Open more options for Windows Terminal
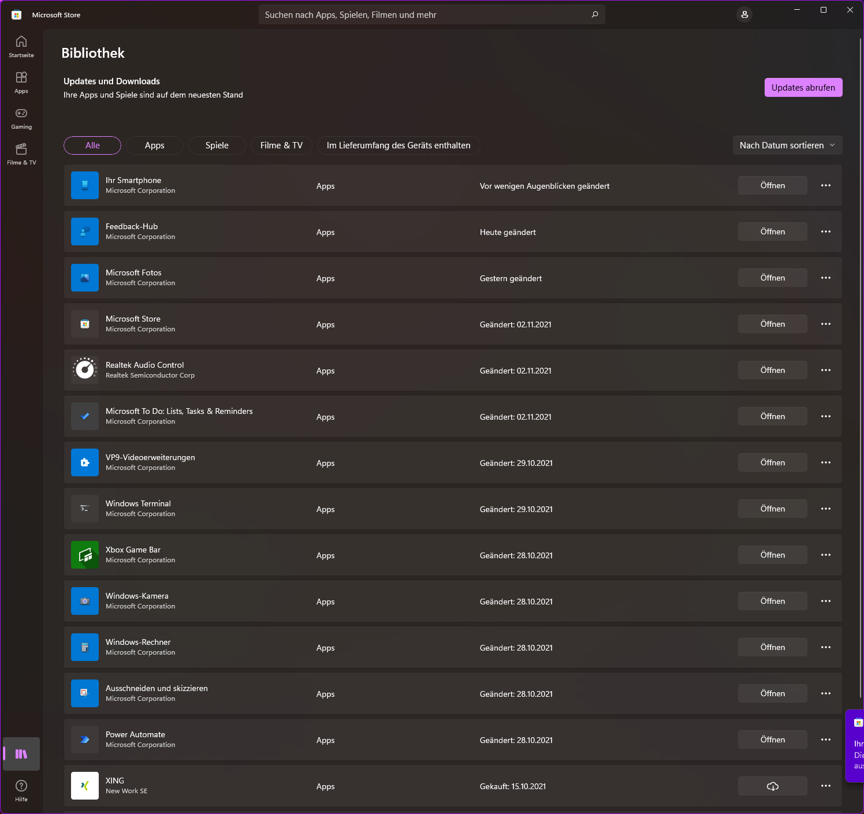 [x=826, y=509]
